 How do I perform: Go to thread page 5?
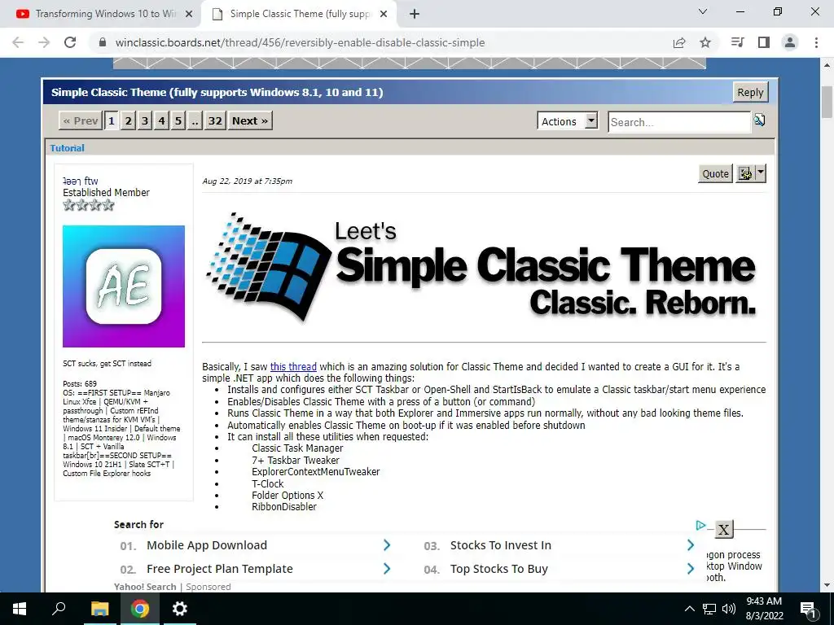point(178,120)
